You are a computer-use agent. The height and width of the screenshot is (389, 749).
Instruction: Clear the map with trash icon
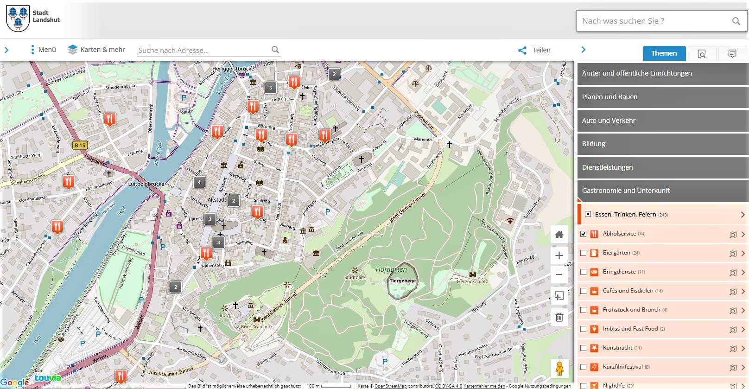[x=559, y=317]
